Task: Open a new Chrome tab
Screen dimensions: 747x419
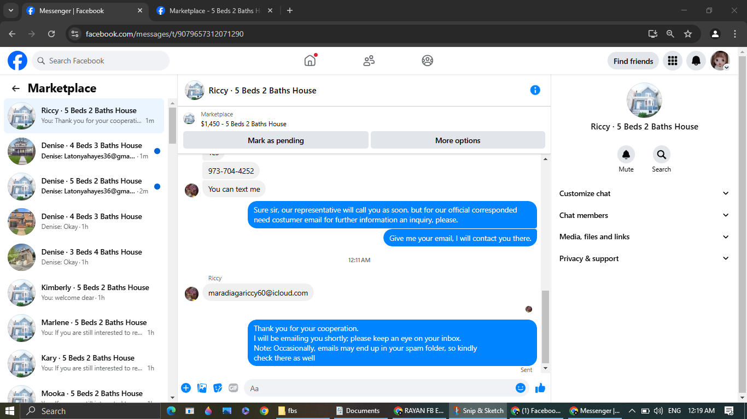Action: (x=290, y=11)
